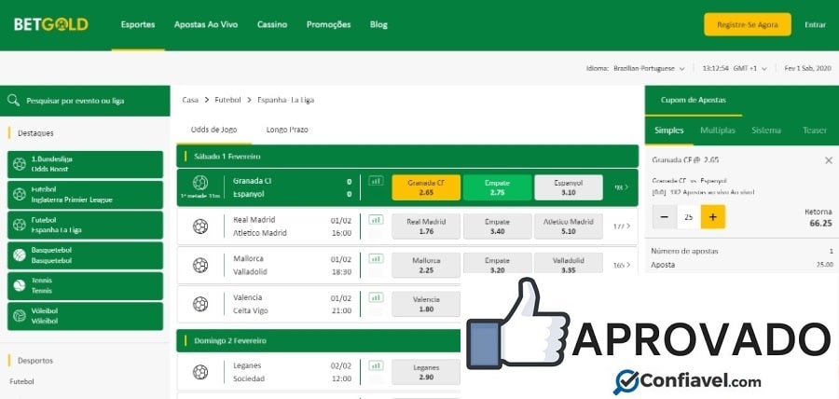
Task: Select Mallorca 2.25 odds
Action: coord(426,266)
